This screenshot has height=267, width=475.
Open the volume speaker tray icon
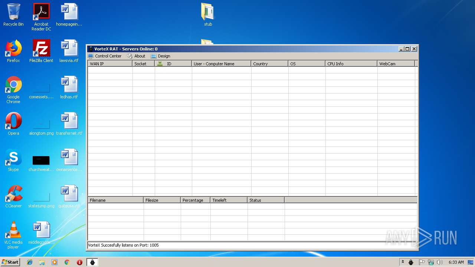(440, 262)
